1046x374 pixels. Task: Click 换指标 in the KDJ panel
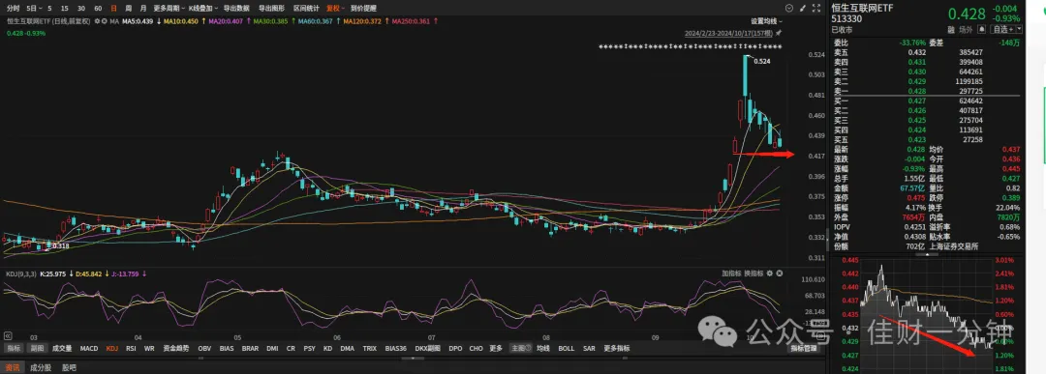click(x=754, y=273)
